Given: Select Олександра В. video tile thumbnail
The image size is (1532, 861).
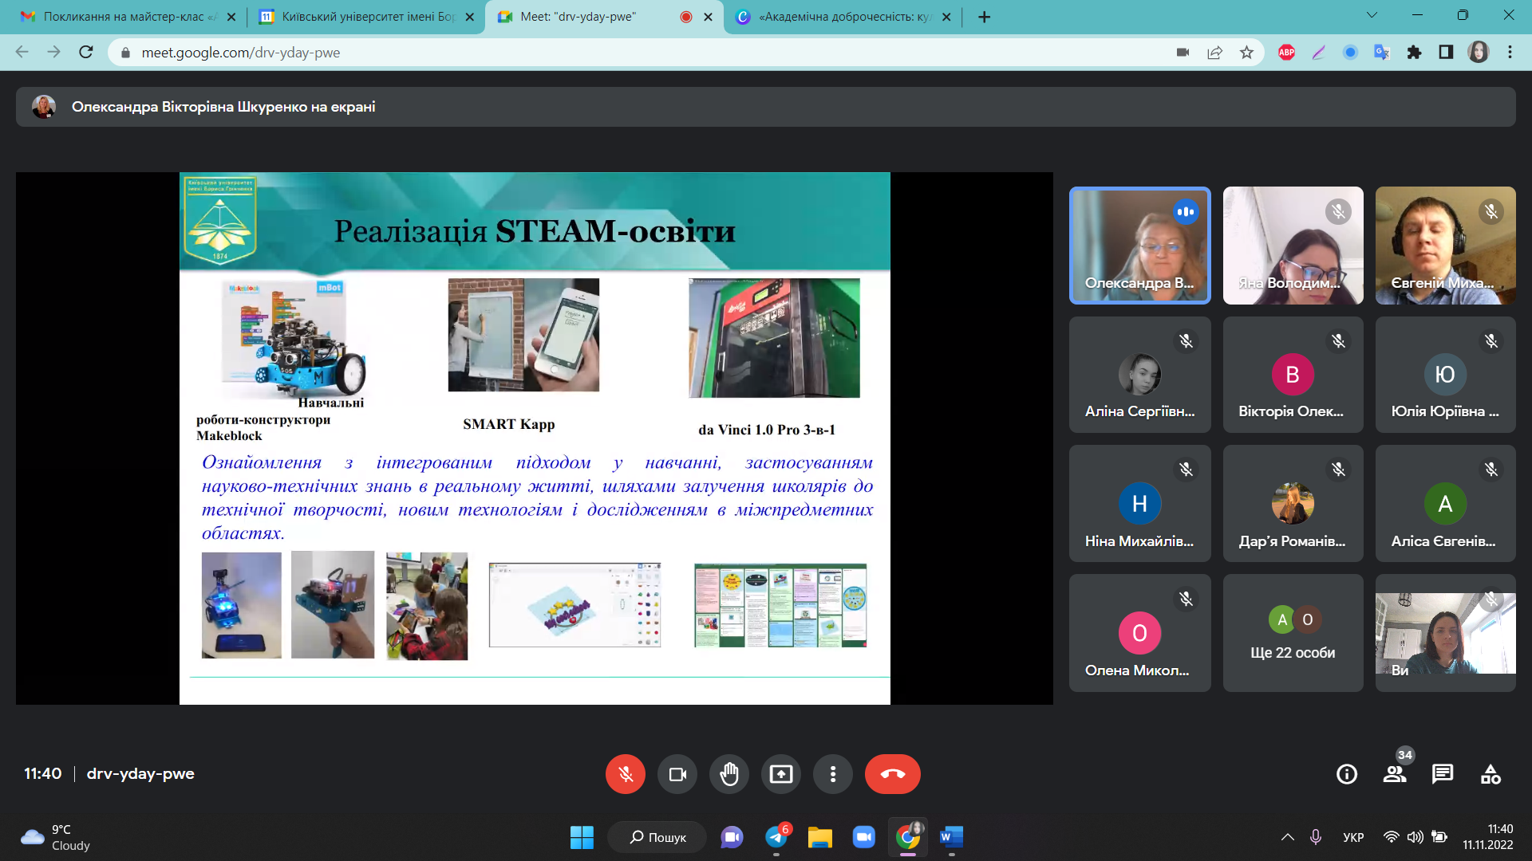Looking at the screenshot, I should click(x=1139, y=246).
